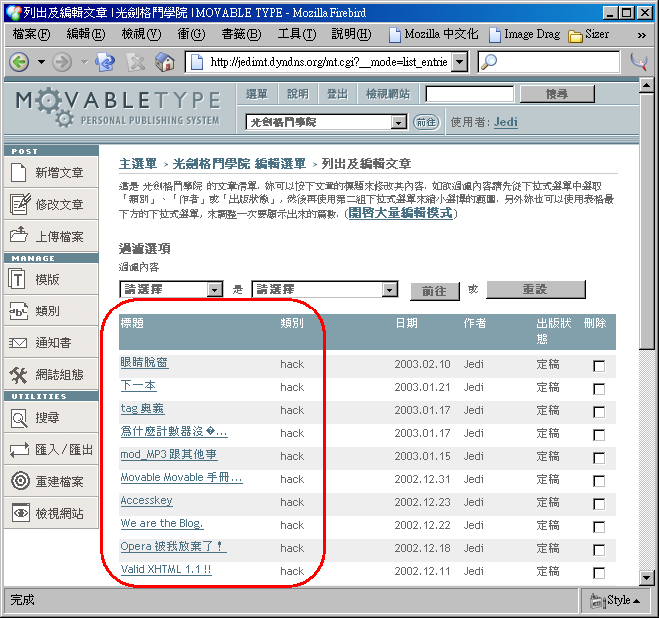Open the Sizer bookmark folder
659x618 pixels.
tap(588, 35)
